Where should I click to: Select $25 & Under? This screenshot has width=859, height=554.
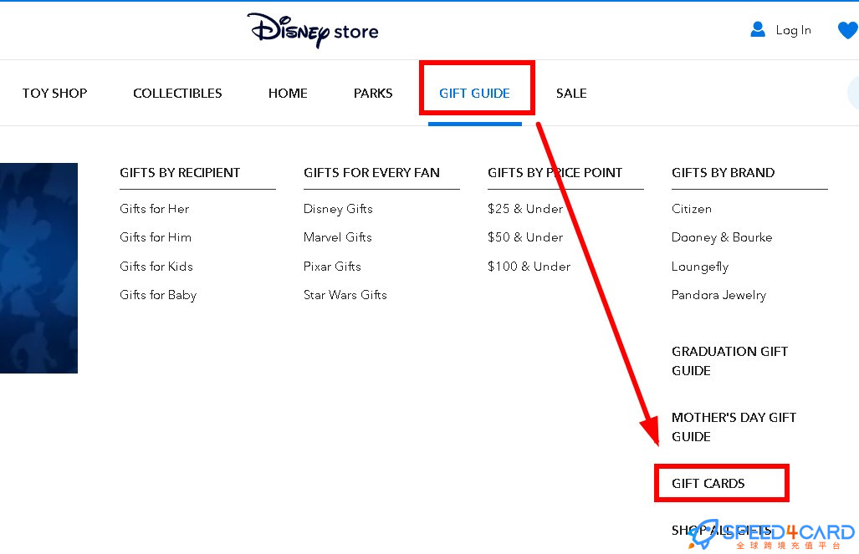[525, 209]
